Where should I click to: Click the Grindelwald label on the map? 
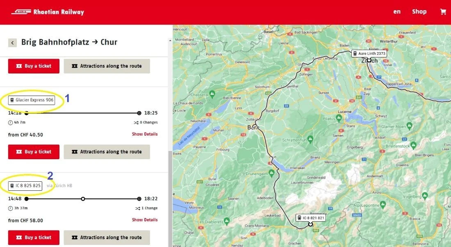point(316,178)
